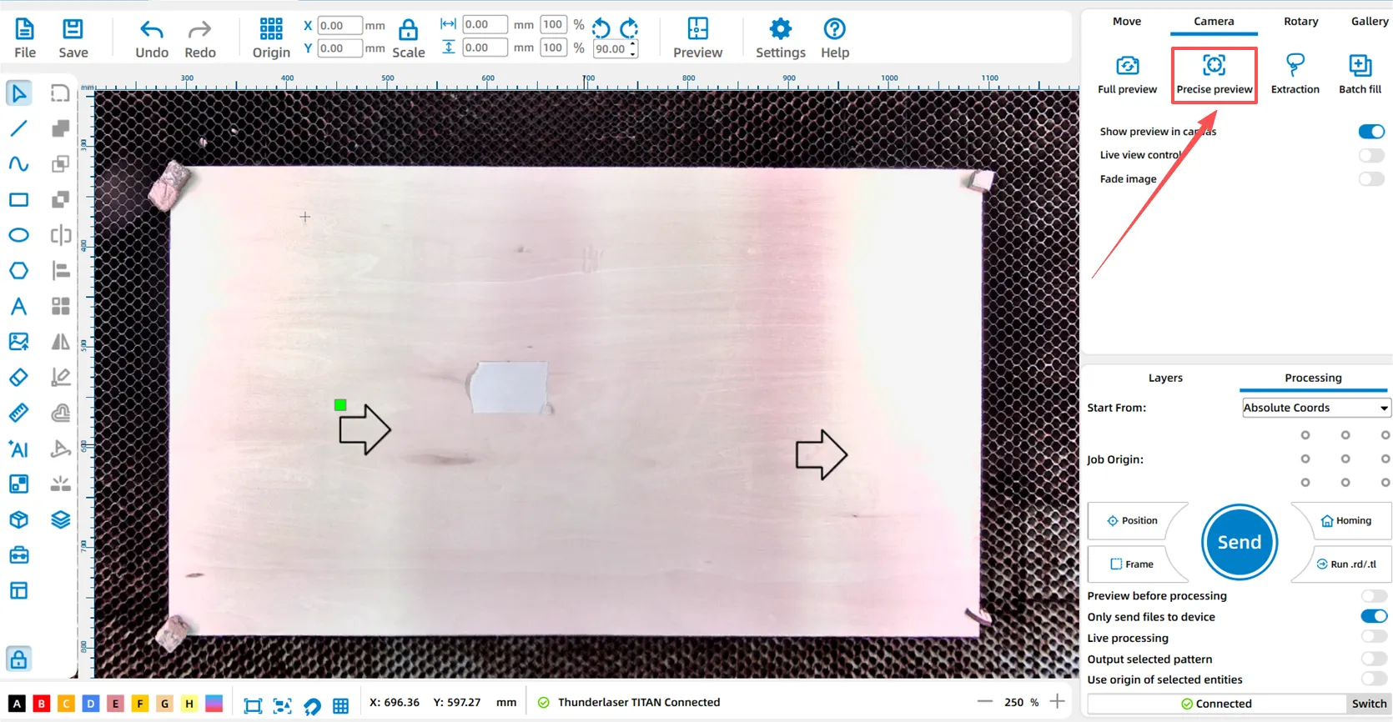
Task: Pick the Rectangle drawing tool
Action: [18, 200]
